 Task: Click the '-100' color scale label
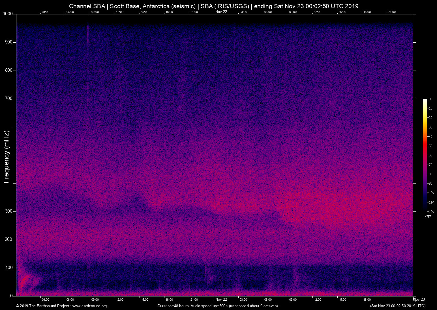430,193
